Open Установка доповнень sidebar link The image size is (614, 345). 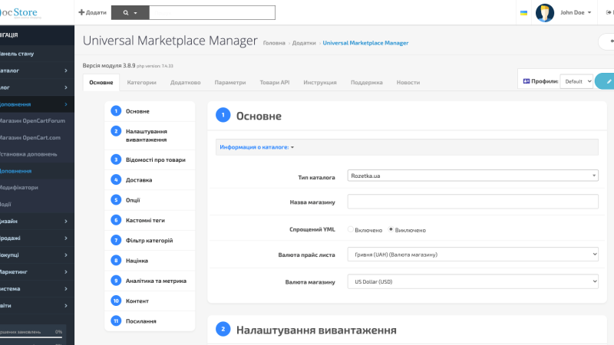[37, 154]
